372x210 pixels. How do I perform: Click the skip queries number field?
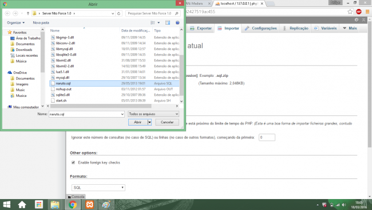(x=267, y=138)
